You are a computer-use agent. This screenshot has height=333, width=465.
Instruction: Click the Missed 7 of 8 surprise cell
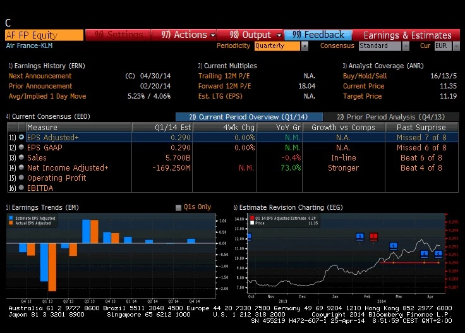421,137
